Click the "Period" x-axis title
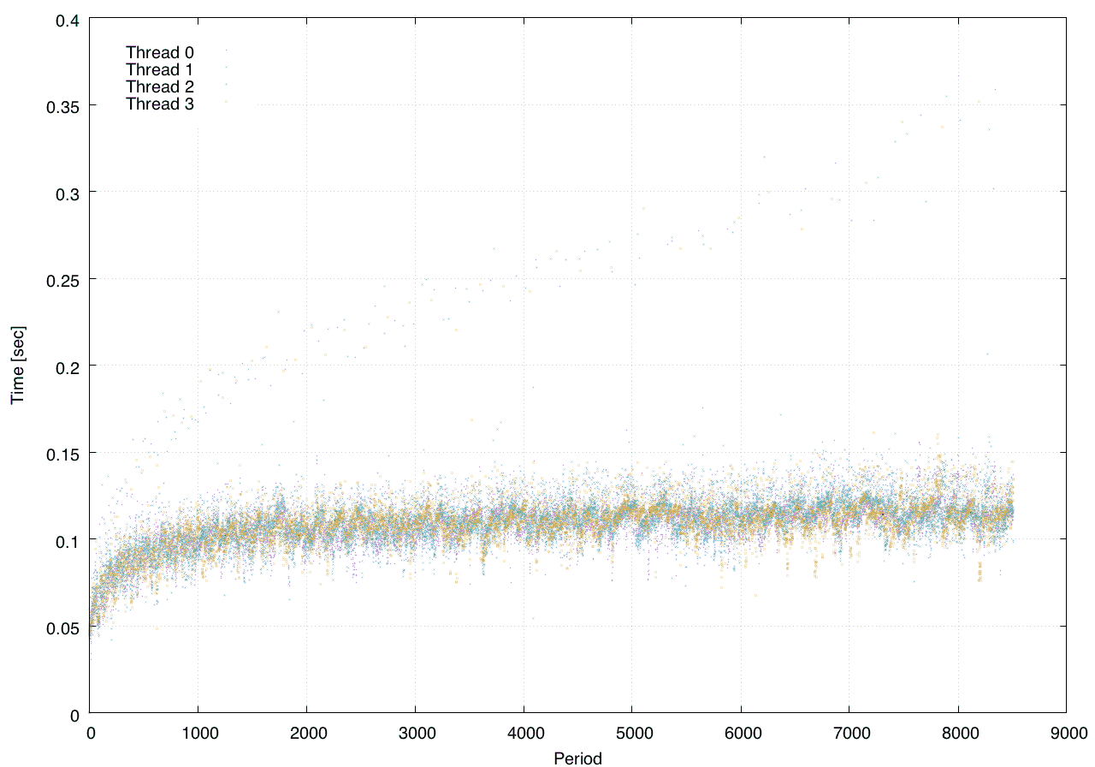The height and width of the screenshot is (767, 1095). (x=577, y=758)
